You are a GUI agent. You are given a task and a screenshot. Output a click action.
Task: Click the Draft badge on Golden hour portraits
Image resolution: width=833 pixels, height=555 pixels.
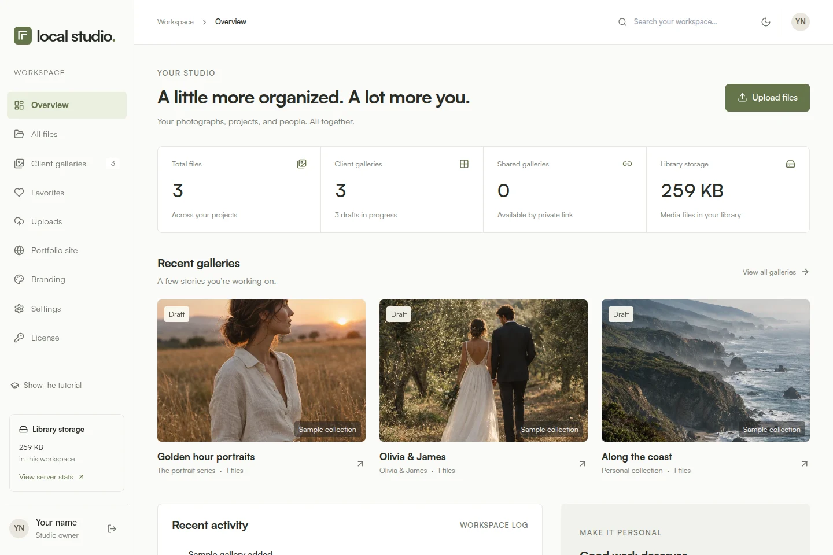point(177,314)
